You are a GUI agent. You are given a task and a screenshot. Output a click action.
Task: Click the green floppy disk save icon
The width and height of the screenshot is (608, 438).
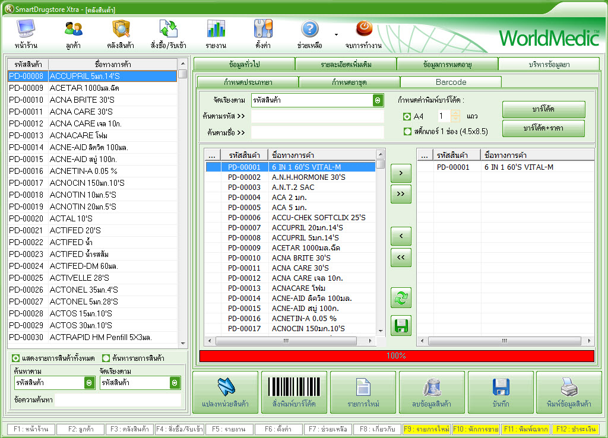(x=401, y=326)
